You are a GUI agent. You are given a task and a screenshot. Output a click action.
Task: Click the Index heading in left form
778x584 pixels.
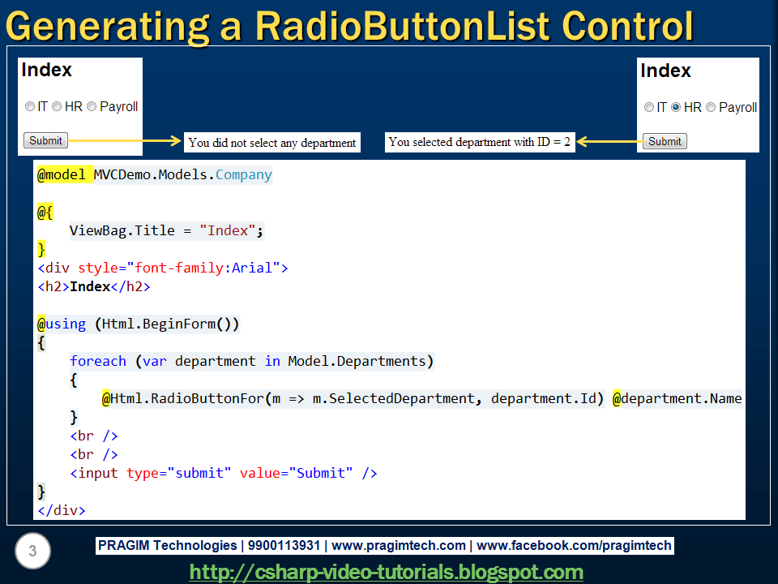click(47, 70)
